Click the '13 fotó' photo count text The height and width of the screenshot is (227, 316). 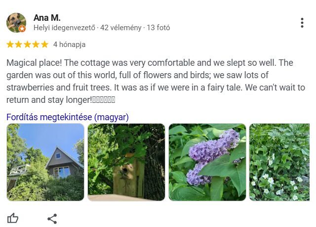pyautogui.click(x=158, y=28)
